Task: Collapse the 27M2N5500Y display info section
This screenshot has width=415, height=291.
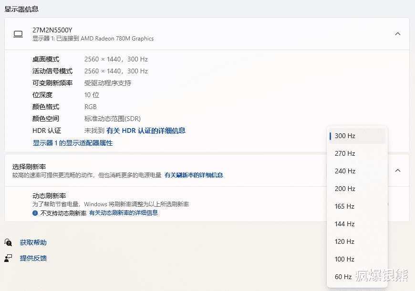Action: (397, 34)
